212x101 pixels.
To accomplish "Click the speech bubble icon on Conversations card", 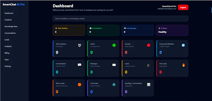I will (79, 65).
